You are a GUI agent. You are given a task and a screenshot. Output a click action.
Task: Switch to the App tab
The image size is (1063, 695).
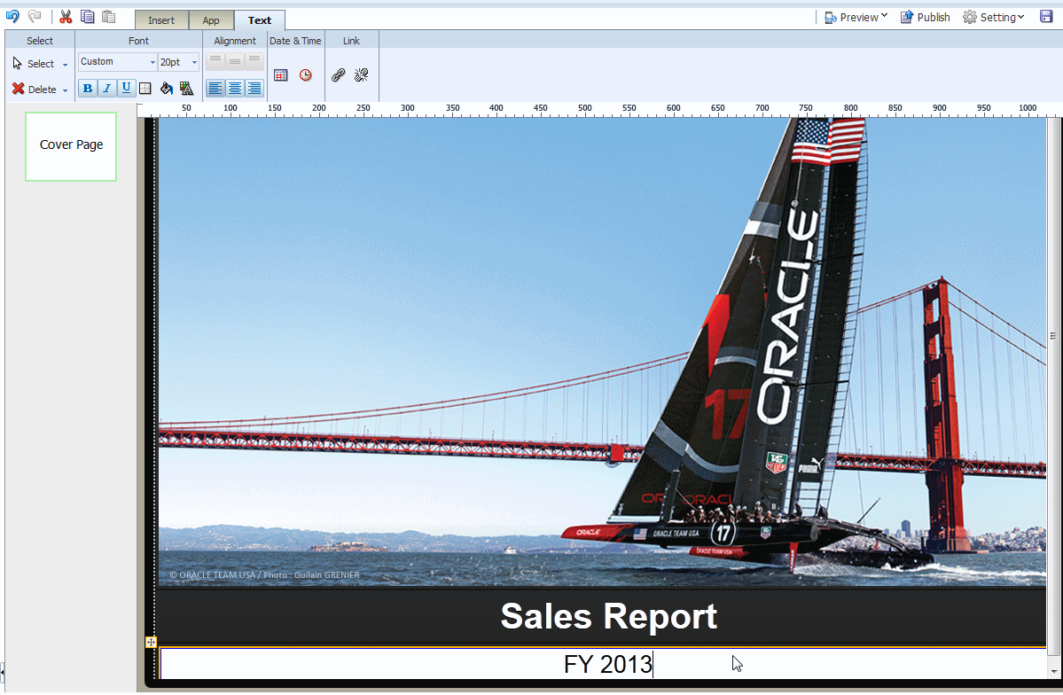coord(211,20)
